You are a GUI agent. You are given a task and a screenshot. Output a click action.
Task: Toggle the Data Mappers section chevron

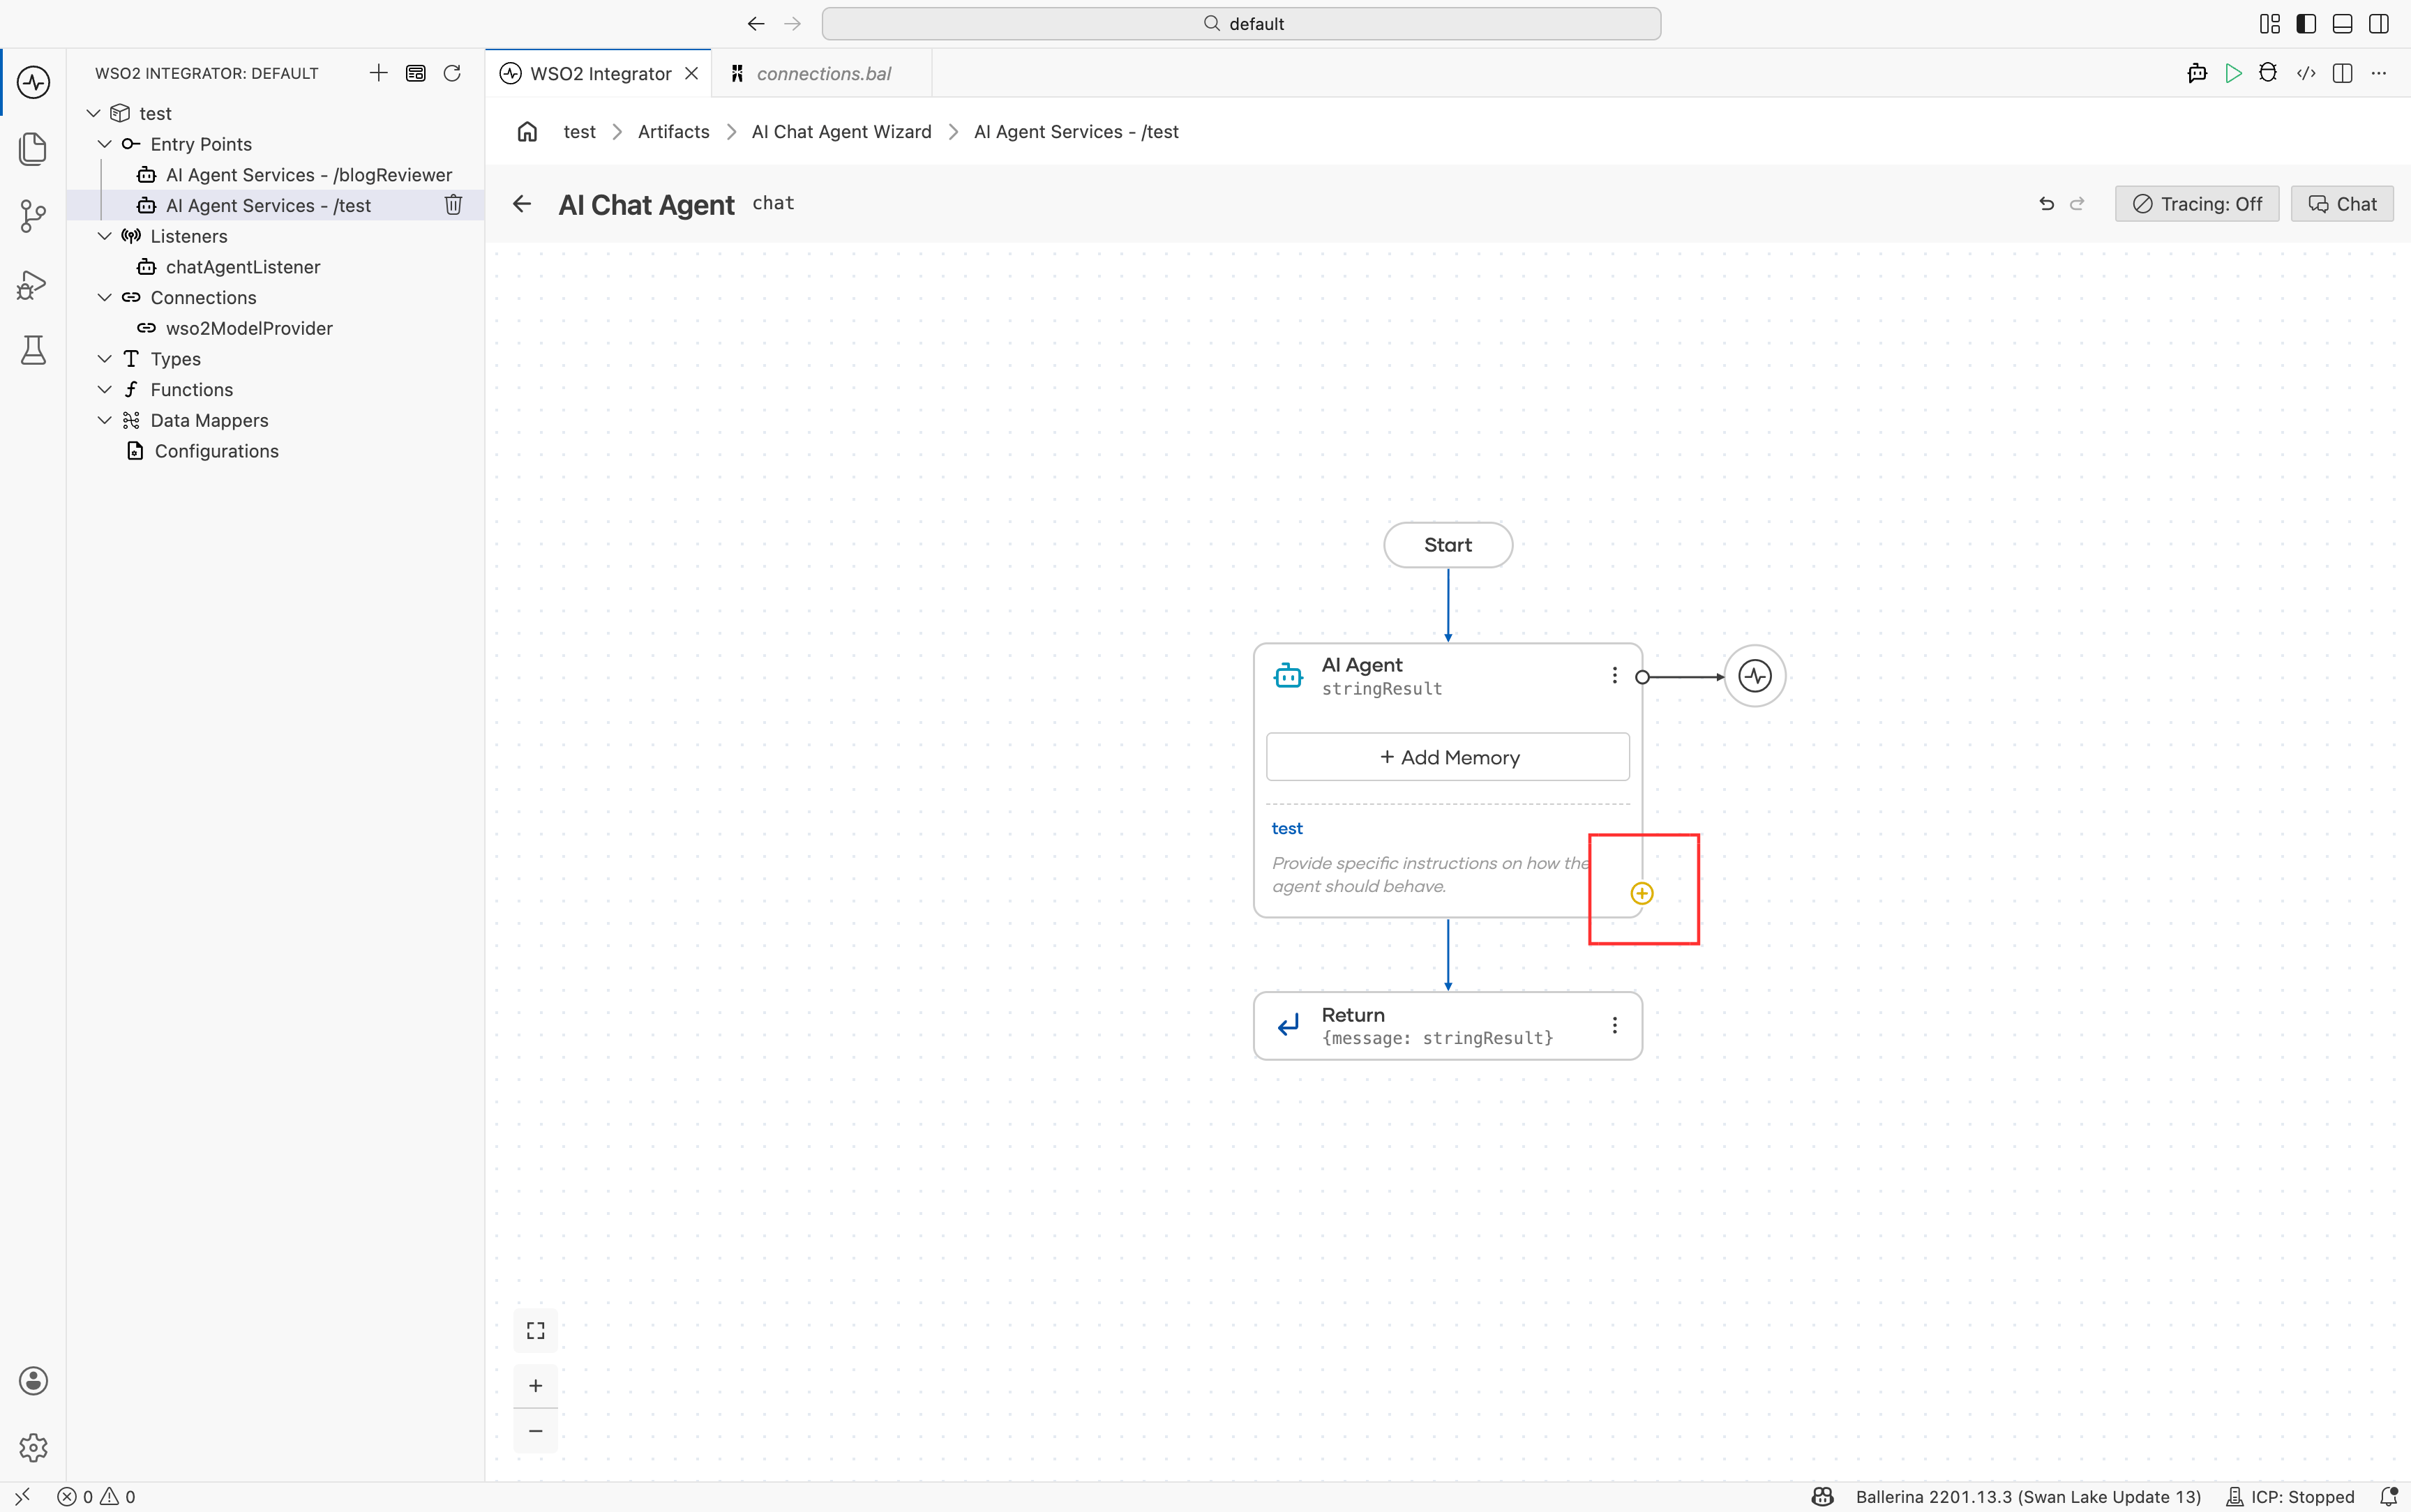click(104, 420)
